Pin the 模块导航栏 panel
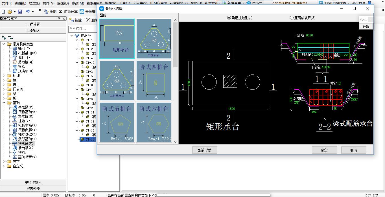 59,19
